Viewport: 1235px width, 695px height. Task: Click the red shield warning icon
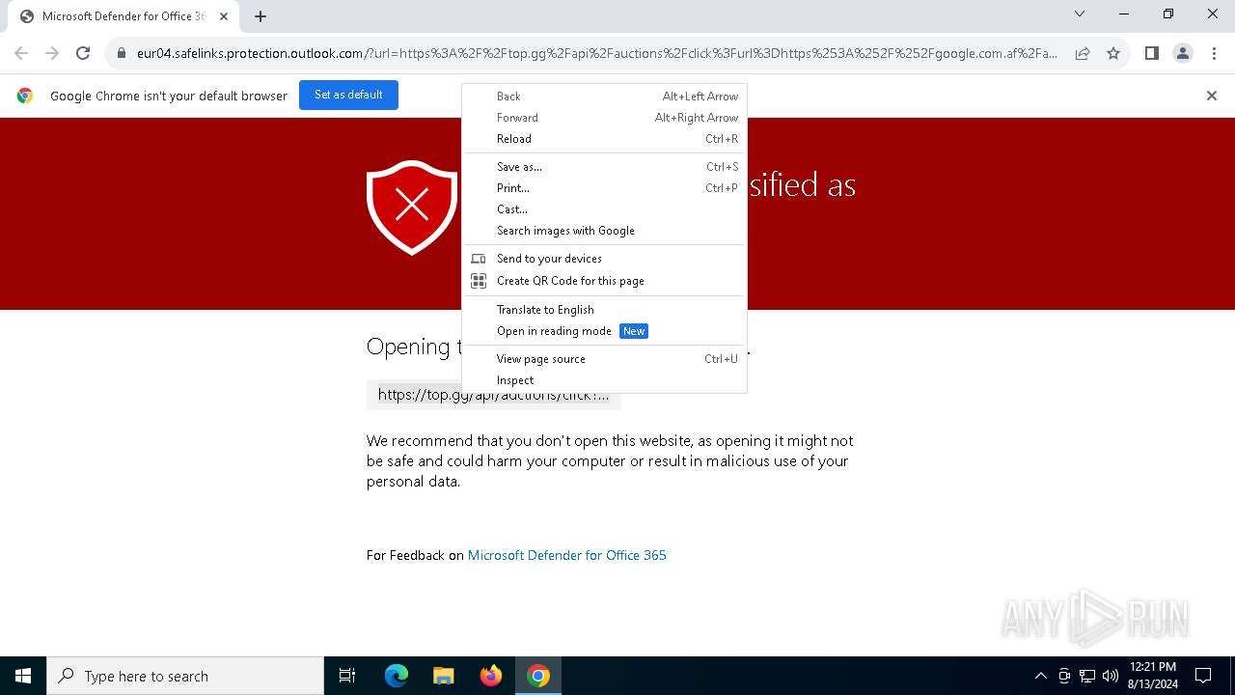pos(412,207)
